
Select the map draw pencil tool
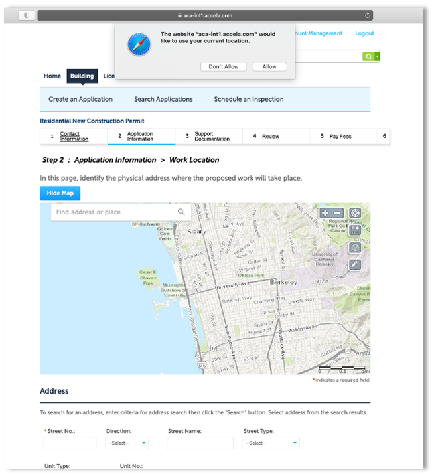pyautogui.click(x=355, y=264)
